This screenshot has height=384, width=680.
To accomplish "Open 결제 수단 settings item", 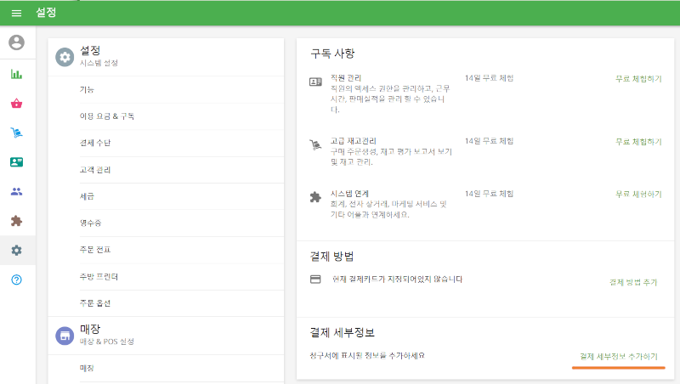I will pos(95,143).
